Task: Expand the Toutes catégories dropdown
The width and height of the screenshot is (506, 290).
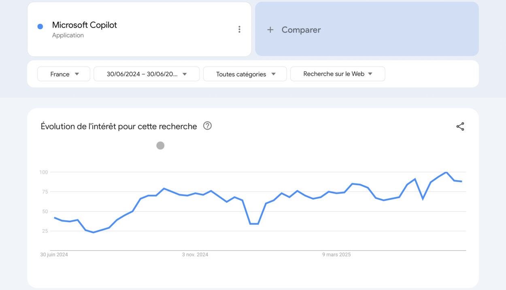Action: click(245, 74)
